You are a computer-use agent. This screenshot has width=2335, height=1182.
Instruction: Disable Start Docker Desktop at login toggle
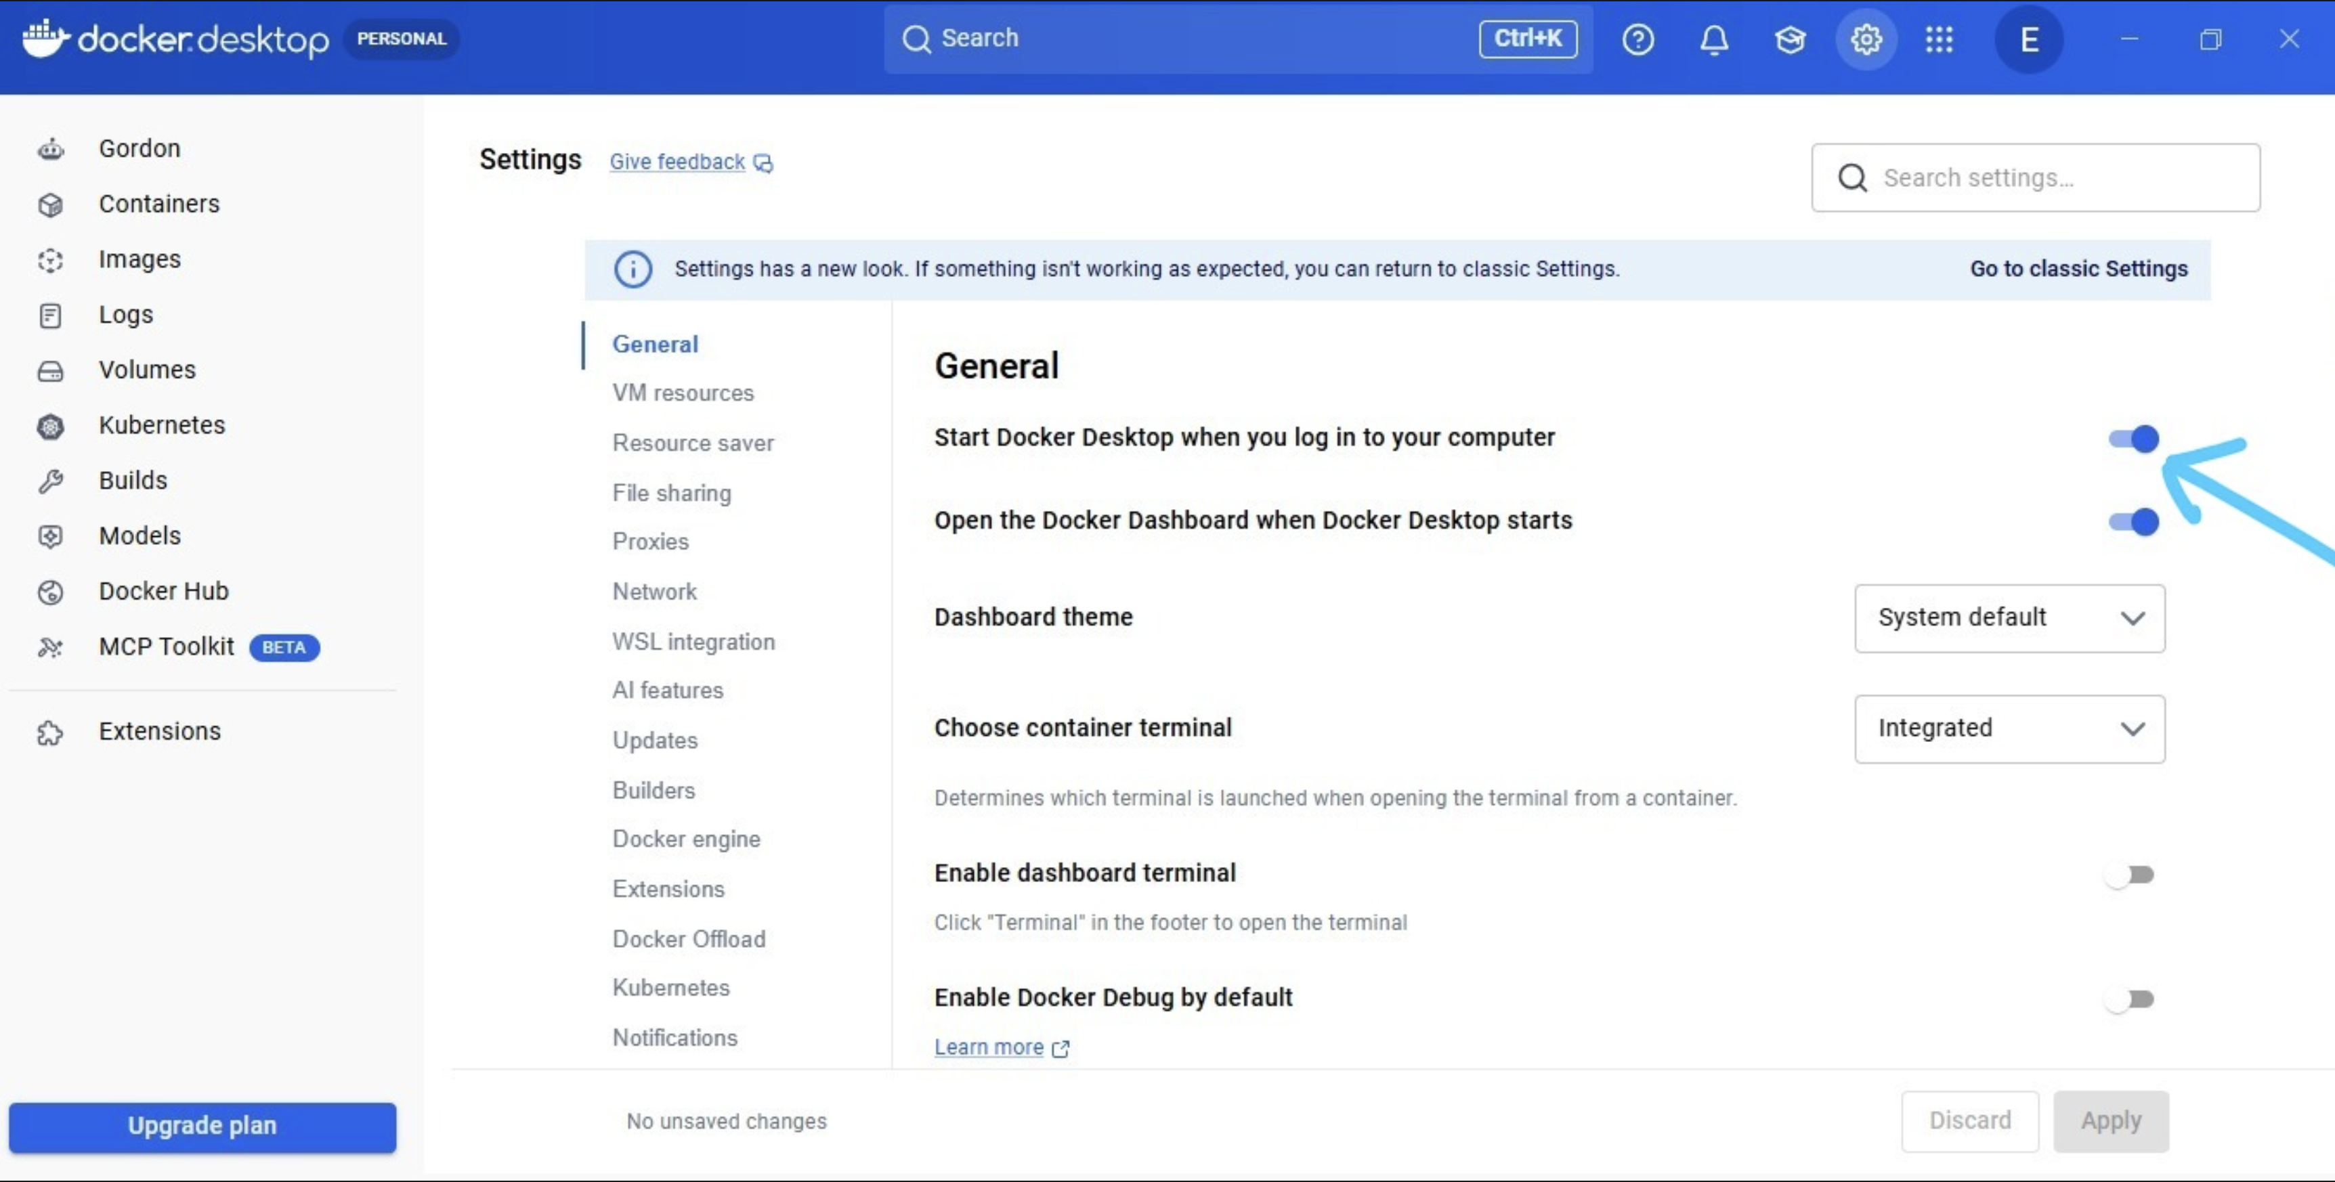point(2133,439)
